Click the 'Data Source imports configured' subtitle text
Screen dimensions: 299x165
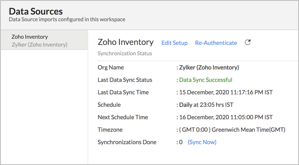click(x=67, y=20)
